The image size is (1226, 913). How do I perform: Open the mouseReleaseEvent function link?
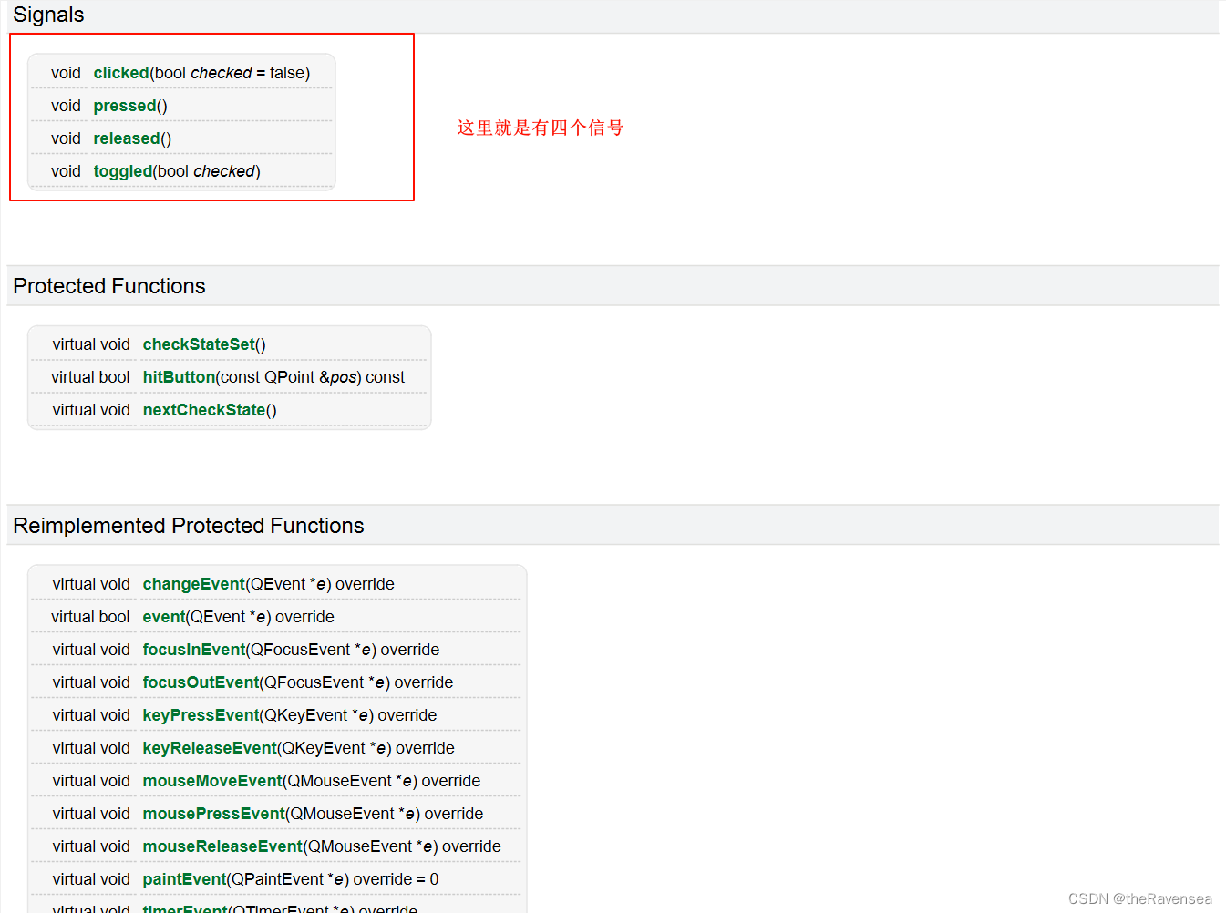point(222,846)
